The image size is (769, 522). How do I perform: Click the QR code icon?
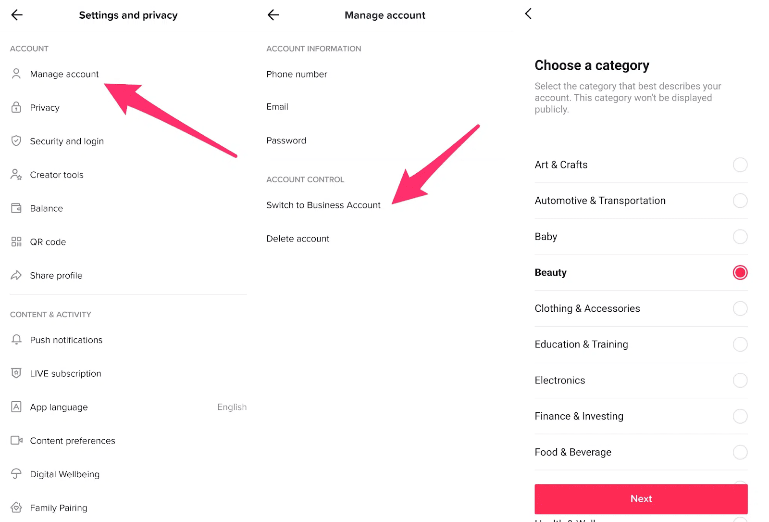point(16,242)
